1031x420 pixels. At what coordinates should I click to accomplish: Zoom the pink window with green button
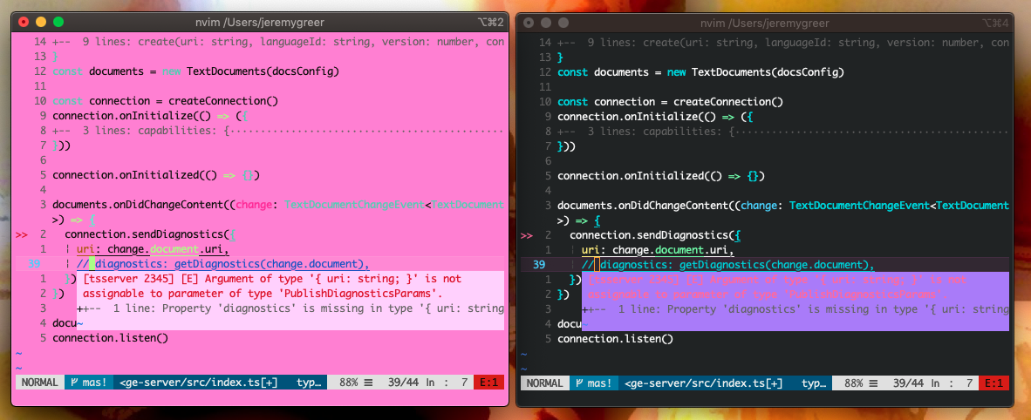(x=58, y=23)
